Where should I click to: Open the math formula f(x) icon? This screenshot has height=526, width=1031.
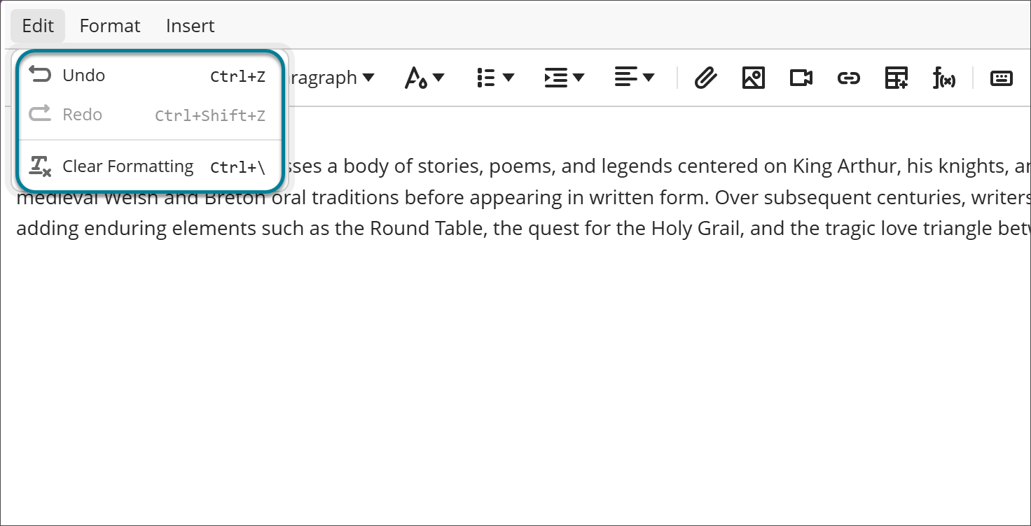click(944, 78)
